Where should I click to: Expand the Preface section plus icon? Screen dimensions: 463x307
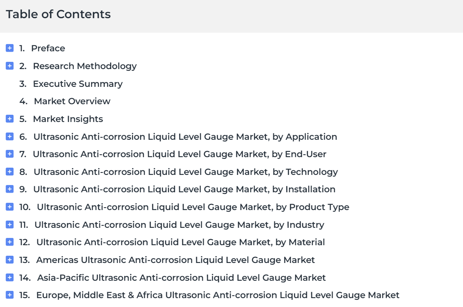(x=9, y=48)
